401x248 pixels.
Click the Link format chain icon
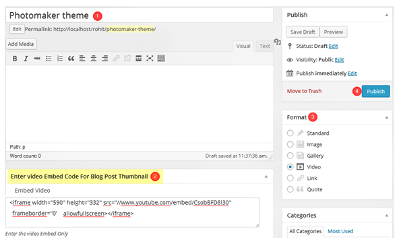[300, 178]
